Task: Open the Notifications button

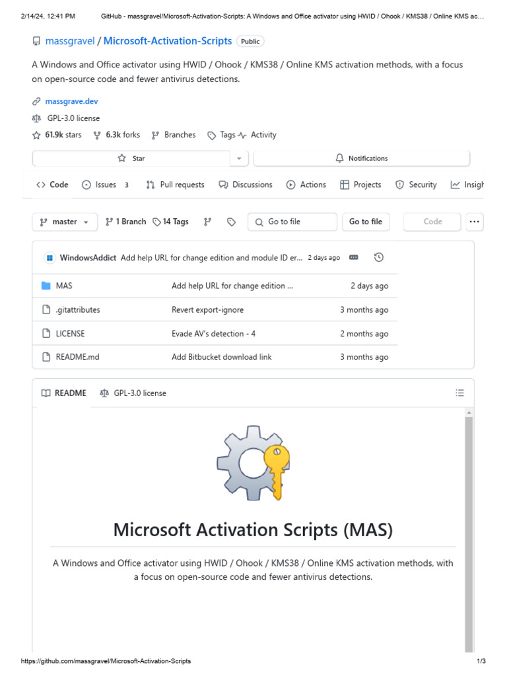Action: 361,159
